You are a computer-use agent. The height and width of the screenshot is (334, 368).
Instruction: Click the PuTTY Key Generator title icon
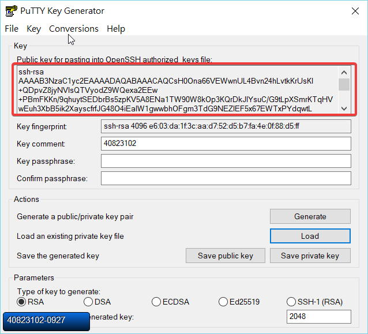coord(12,11)
